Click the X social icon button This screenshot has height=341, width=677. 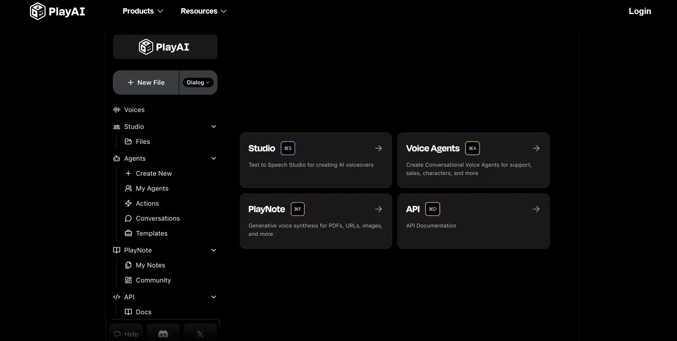pos(200,334)
